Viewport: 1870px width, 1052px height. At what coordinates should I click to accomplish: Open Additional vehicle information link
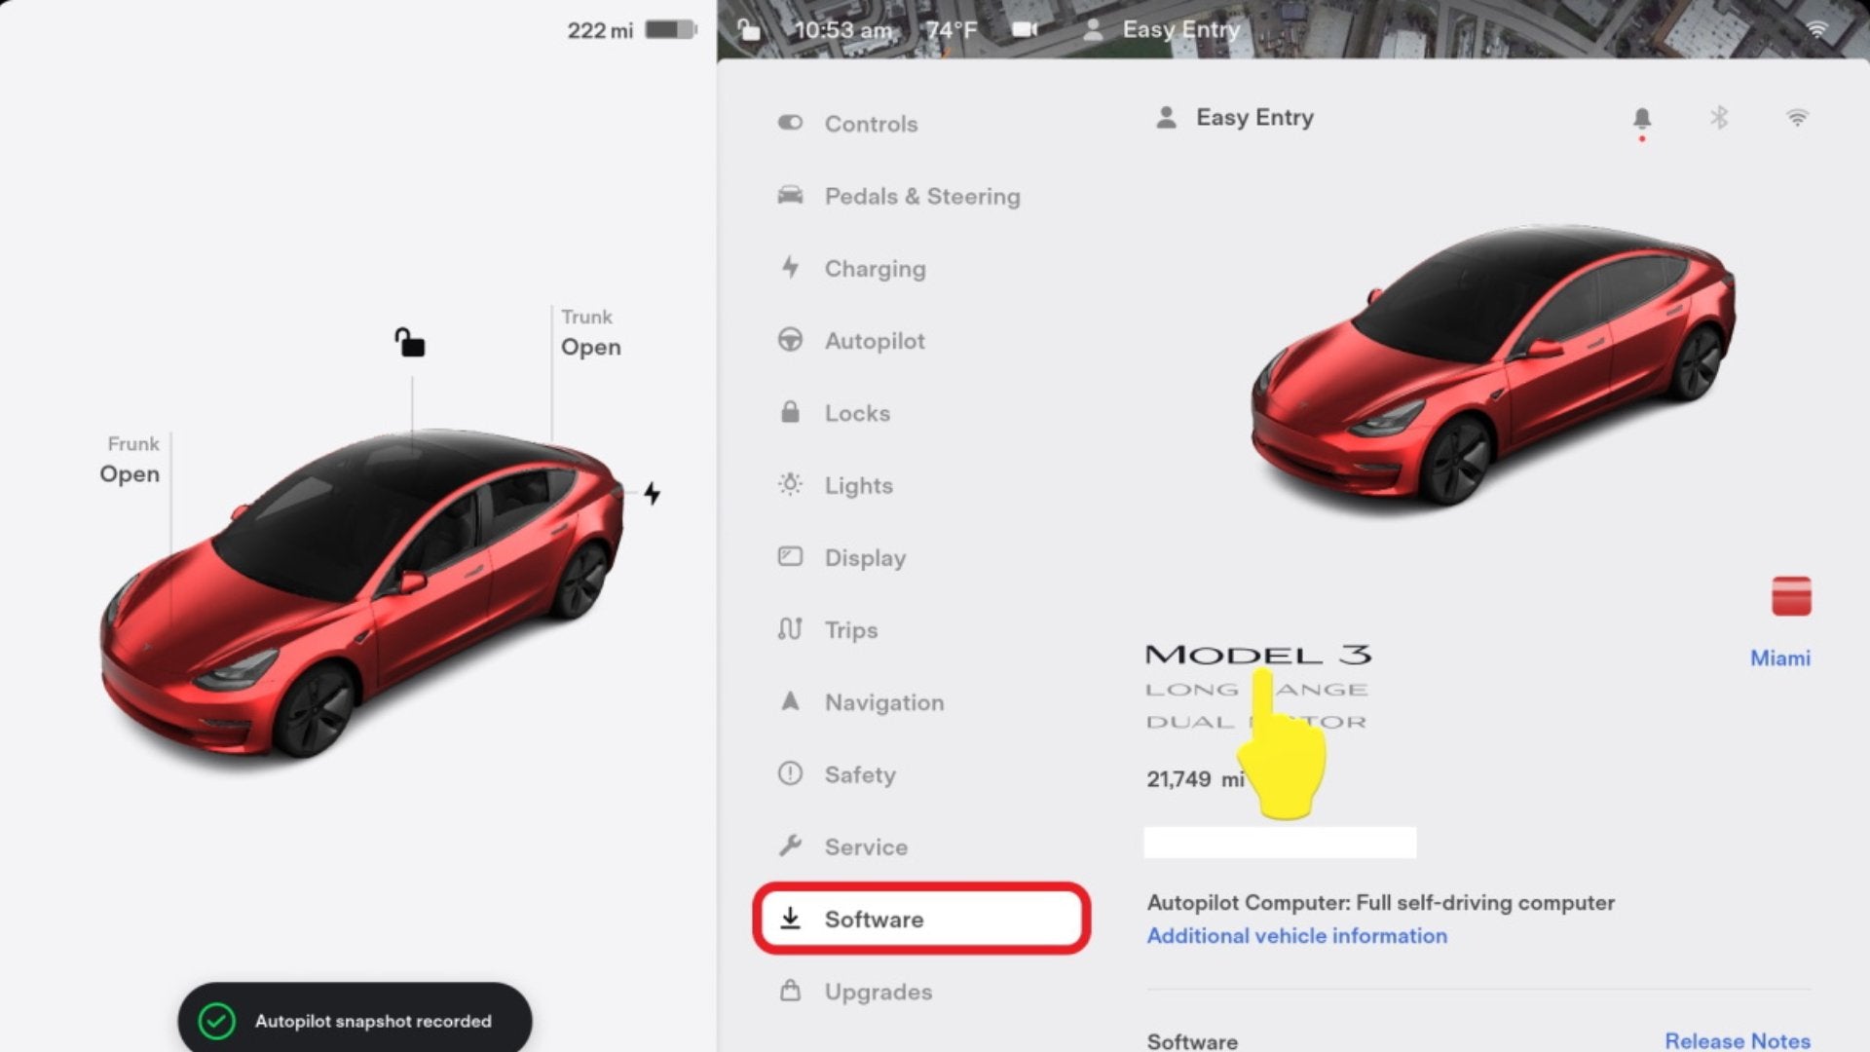tap(1296, 936)
